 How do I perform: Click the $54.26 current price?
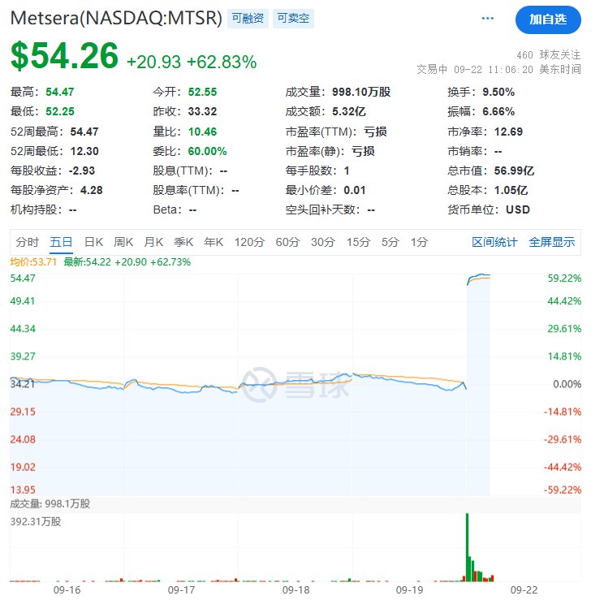pyautogui.click(x=64, y=55)
